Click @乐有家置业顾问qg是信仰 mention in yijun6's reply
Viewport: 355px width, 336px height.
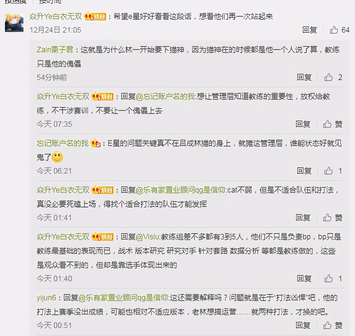tap(123, 298)
